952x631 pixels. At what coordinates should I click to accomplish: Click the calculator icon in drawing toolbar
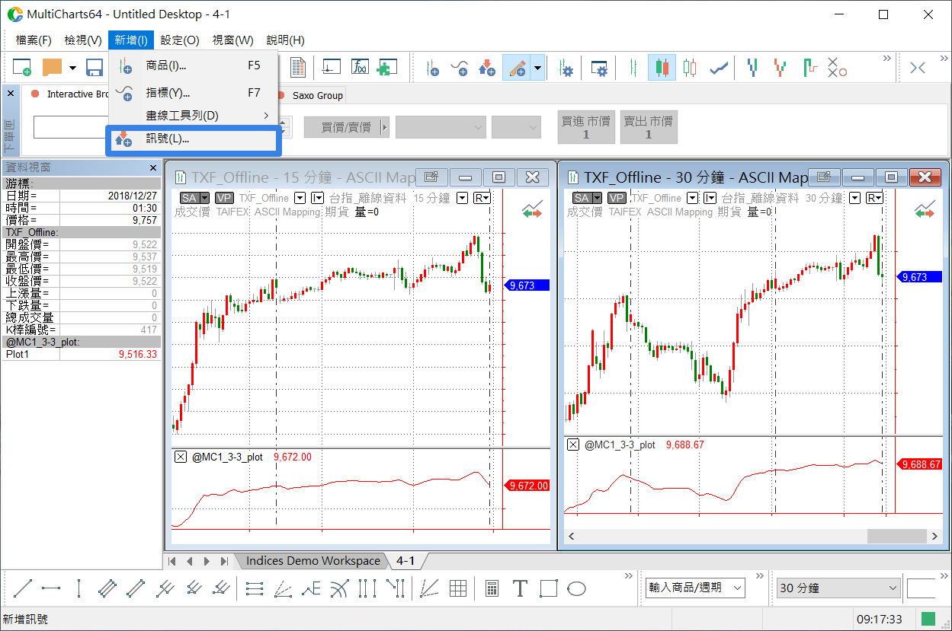492,588
